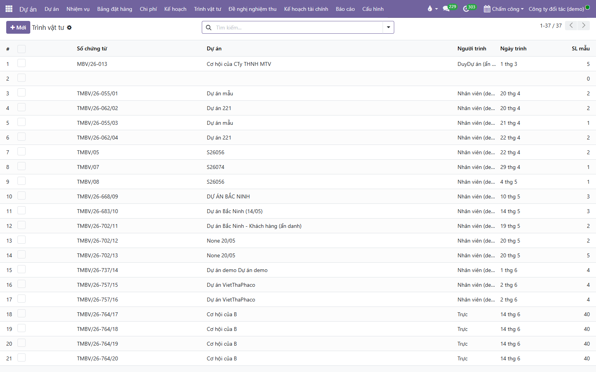Sort by Dự án column header
This screenshot has width=596, height=372.
(214, 48)
